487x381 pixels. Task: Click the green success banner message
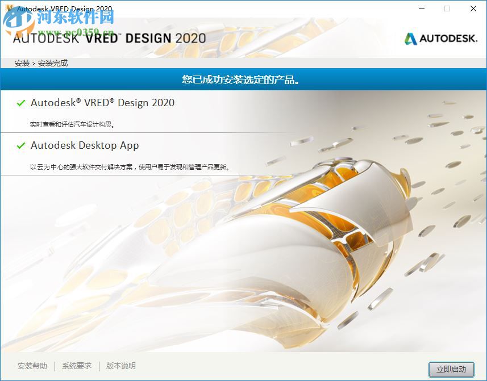pos(243,80)
